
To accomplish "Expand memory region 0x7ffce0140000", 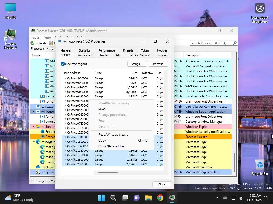I will 65,96.
